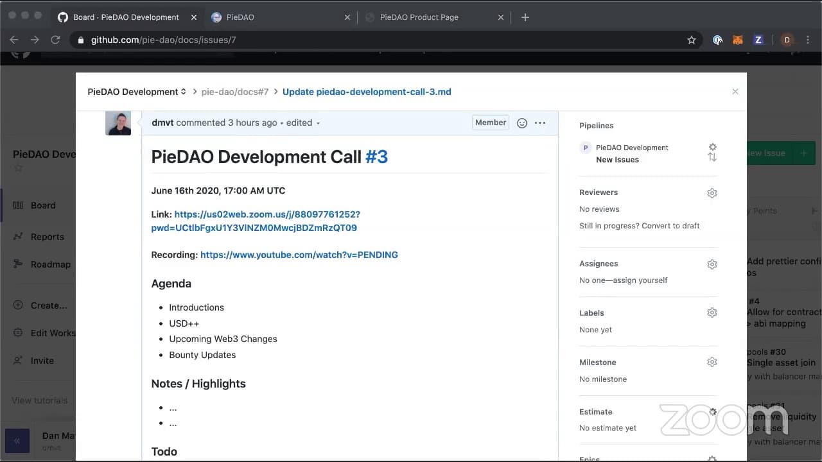This screenshot has width=822, height=462.
Task: Click the Notes / Highlights heading
Action: pyautogui.click(x=198, y=384)
